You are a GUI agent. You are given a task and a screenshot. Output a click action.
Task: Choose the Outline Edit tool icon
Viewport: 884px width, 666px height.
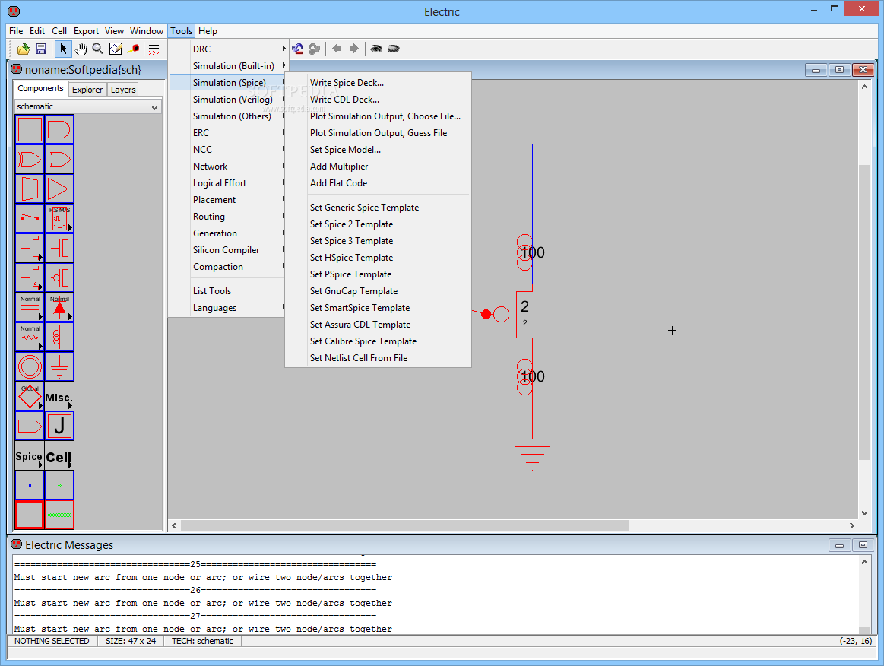(x=116, y=49)
